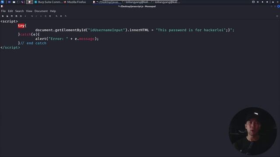Click the opening <script> tag
Image resolution: width=280 pixels, height=157 pixels.
(x=9, y=21)
